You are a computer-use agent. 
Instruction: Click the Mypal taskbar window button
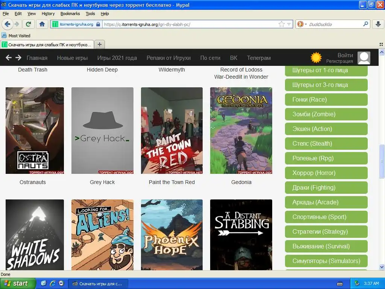pos(98,284)
